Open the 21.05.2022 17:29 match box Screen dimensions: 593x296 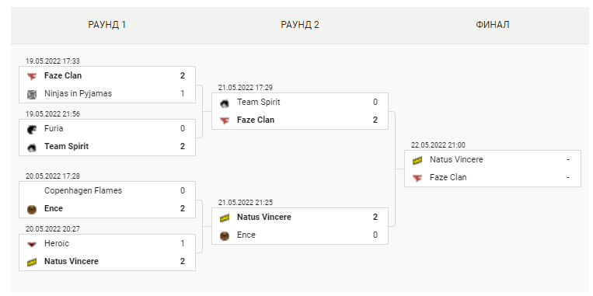pyautogui.click(x=300, y=111)
